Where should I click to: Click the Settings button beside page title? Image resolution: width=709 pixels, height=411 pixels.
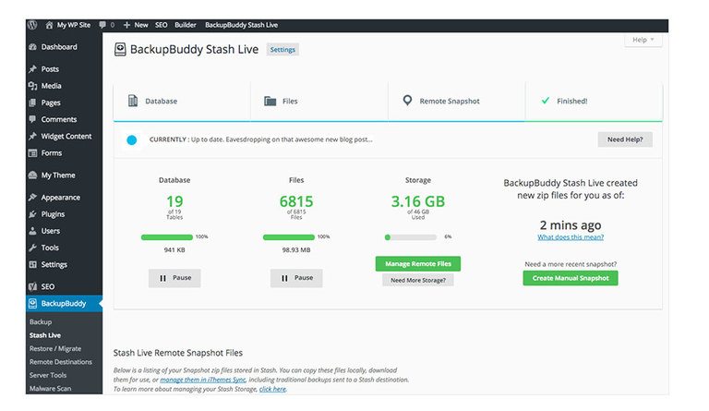click(282, 50)
